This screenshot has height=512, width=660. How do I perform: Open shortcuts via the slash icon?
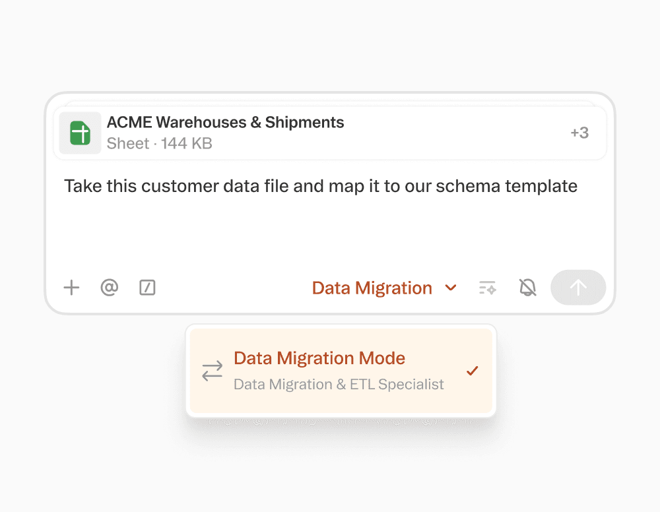(147, 288)
